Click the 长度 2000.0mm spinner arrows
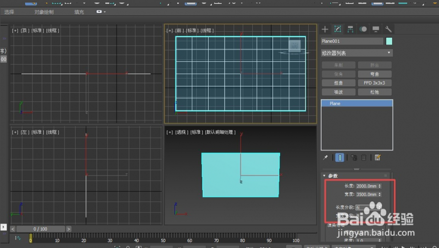 pos(380,186)
